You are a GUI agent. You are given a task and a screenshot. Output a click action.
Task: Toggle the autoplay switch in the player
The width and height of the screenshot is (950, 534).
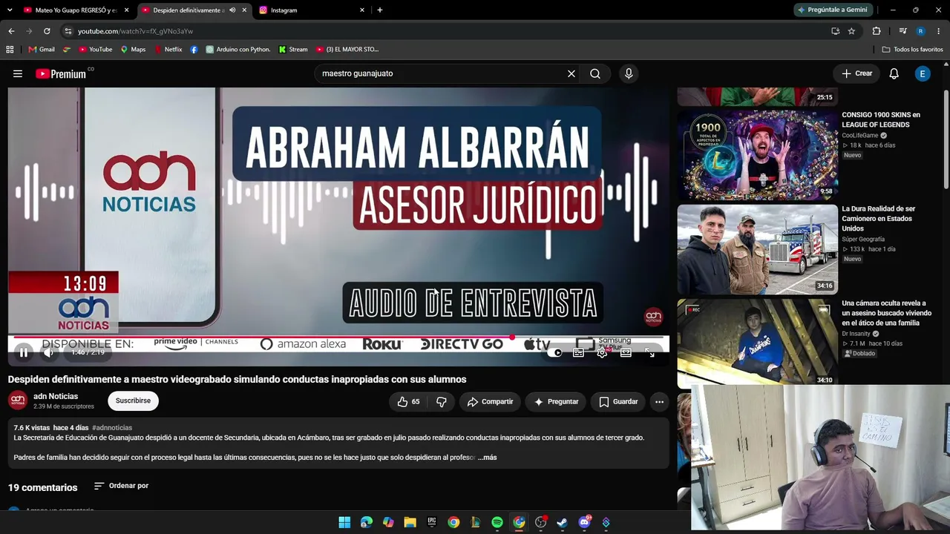tap(555, 353)
